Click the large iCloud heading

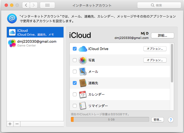pos(80,35)
